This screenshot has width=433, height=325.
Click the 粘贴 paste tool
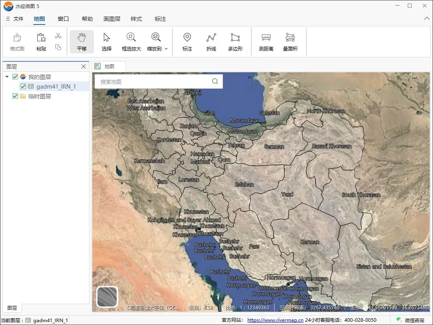coord(41,42)
